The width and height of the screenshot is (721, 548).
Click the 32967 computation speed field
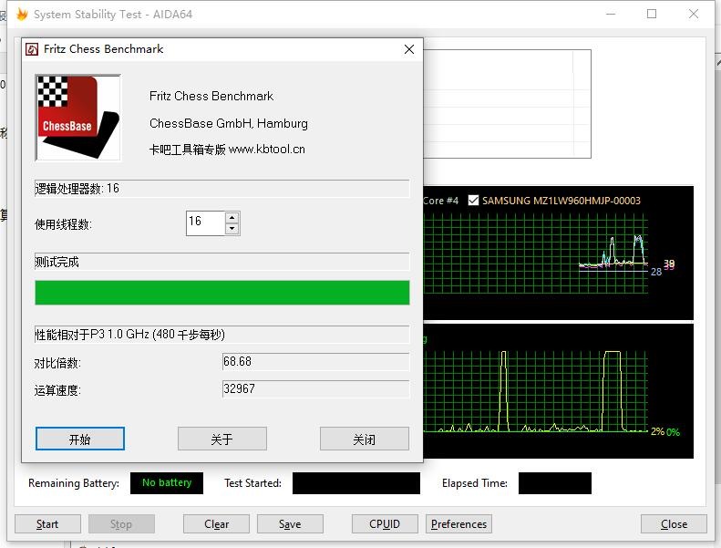[x=316, y=388]
